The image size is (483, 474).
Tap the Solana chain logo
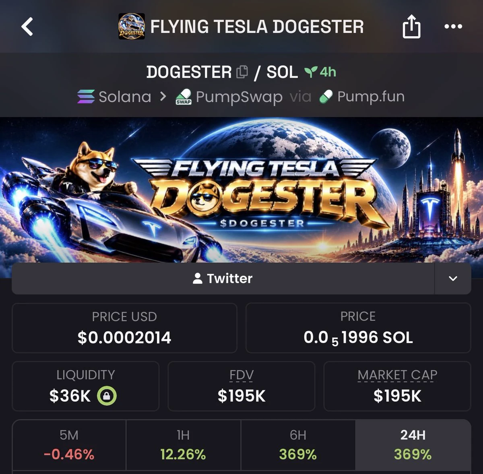pos(86,97)
